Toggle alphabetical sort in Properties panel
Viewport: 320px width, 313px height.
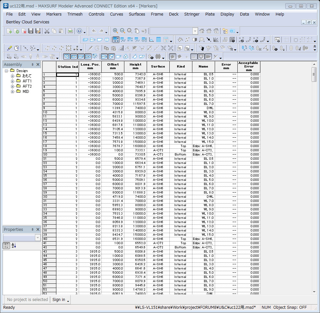tap(14, 245)
